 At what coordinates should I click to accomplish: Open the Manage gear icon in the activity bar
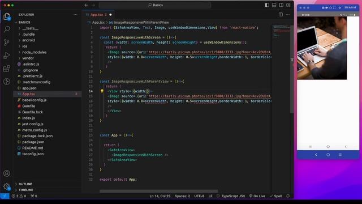click(x=7, y=186)
